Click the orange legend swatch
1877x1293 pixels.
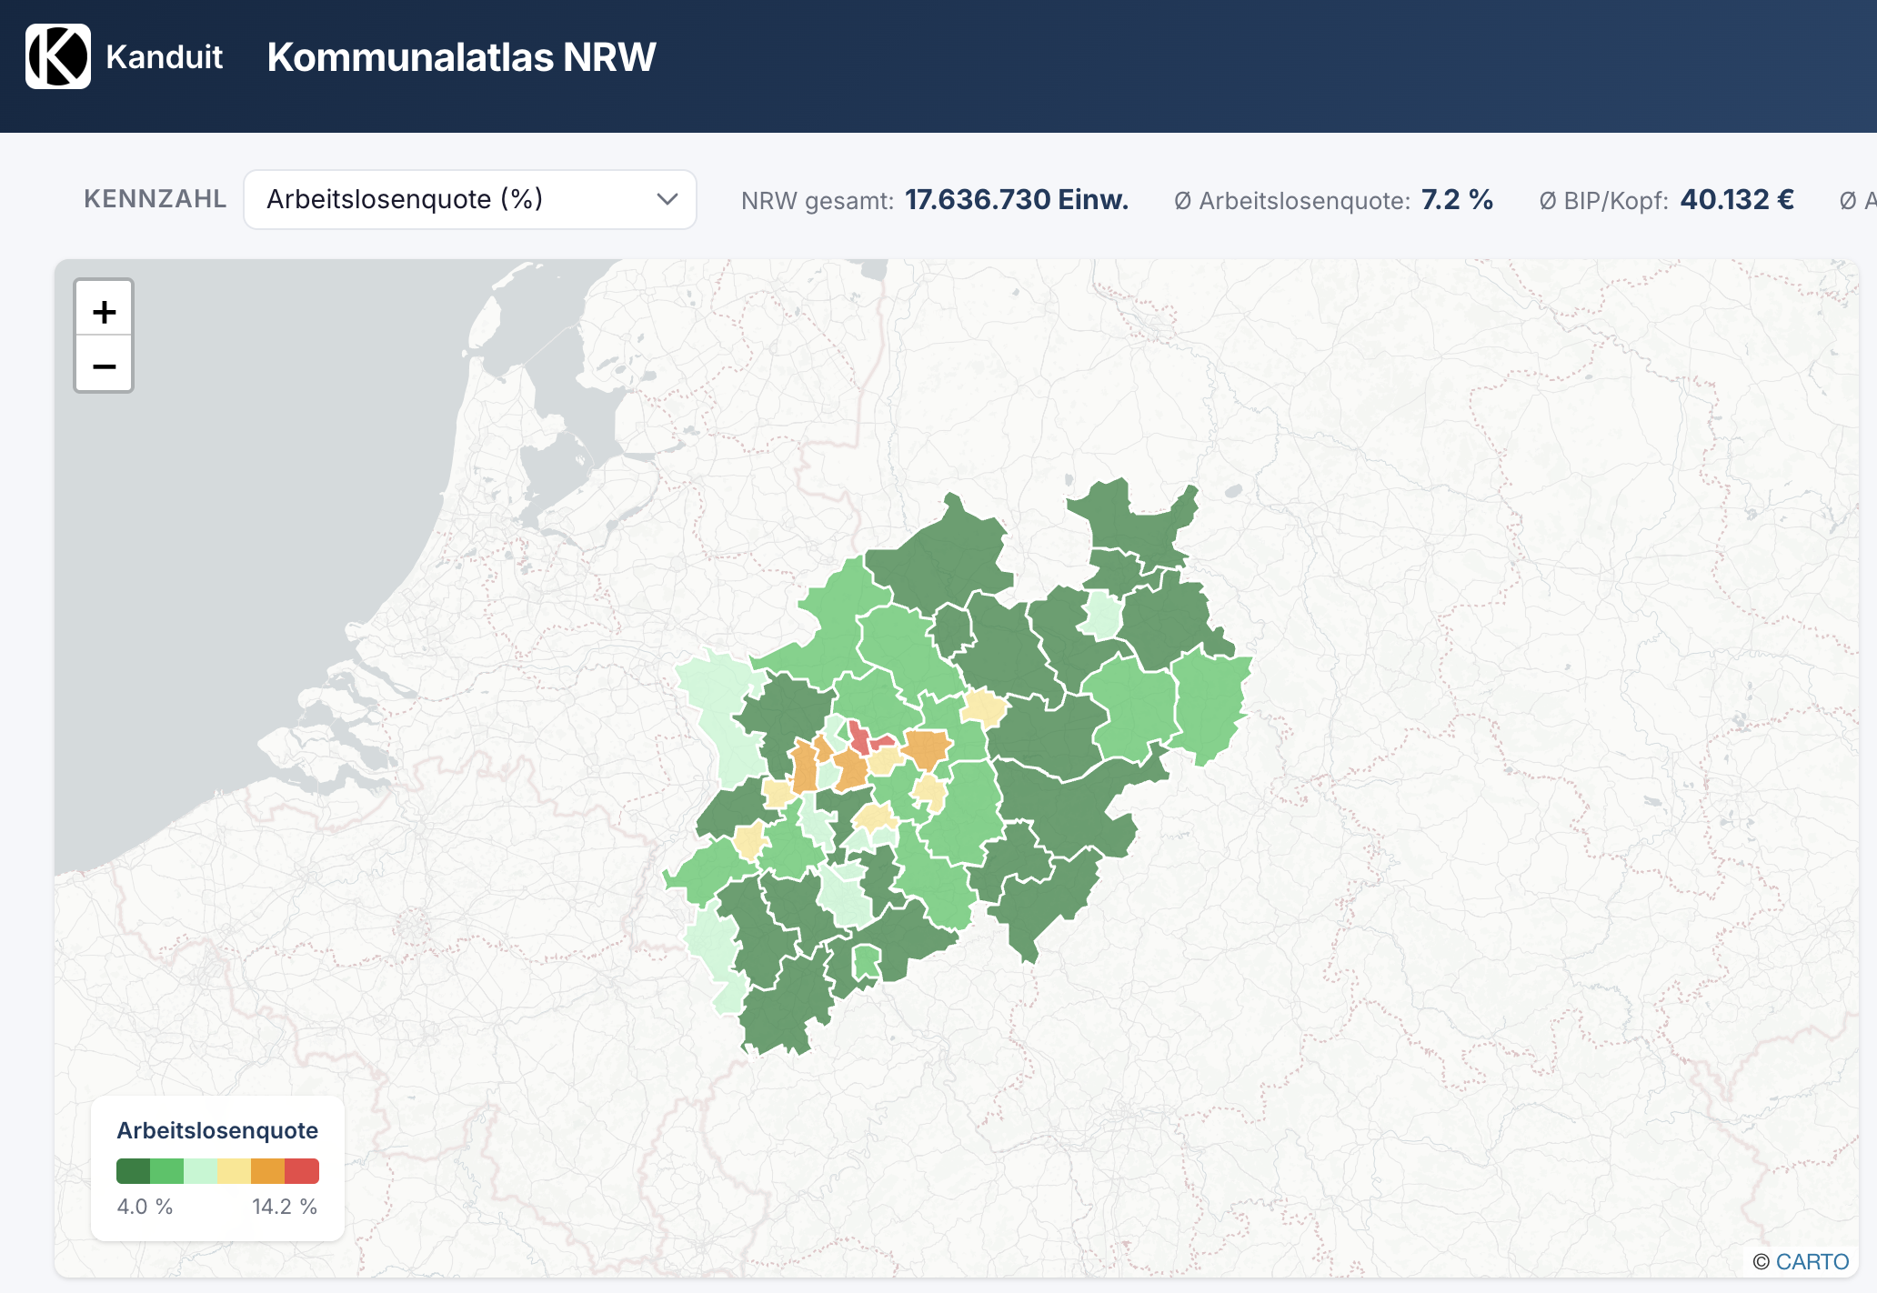tap(267, 1171)
